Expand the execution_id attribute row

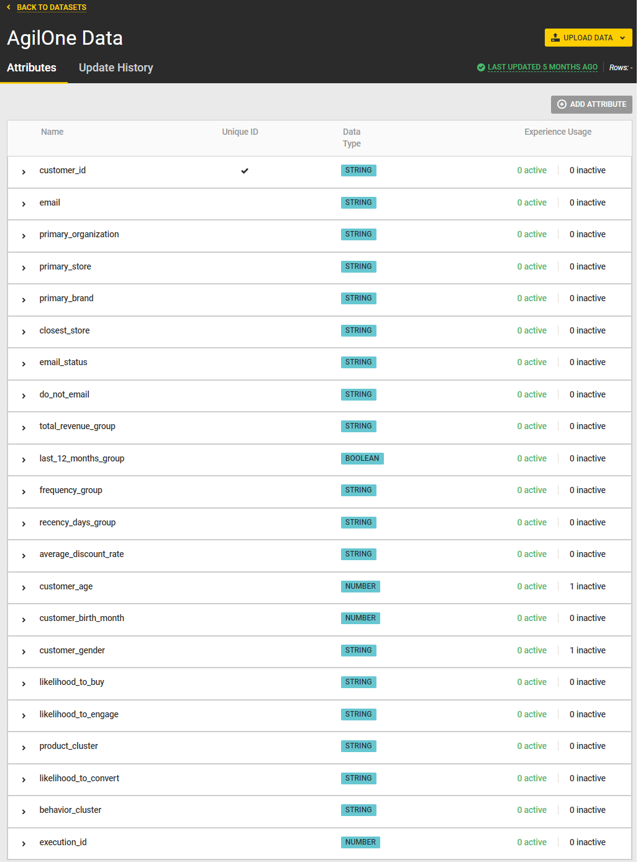click(x=24, y=843)
